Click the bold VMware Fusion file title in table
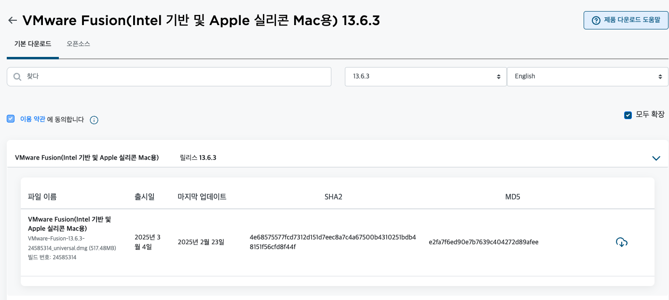The image size is (669, 300). pyautogui.click(x=69, y=224)
